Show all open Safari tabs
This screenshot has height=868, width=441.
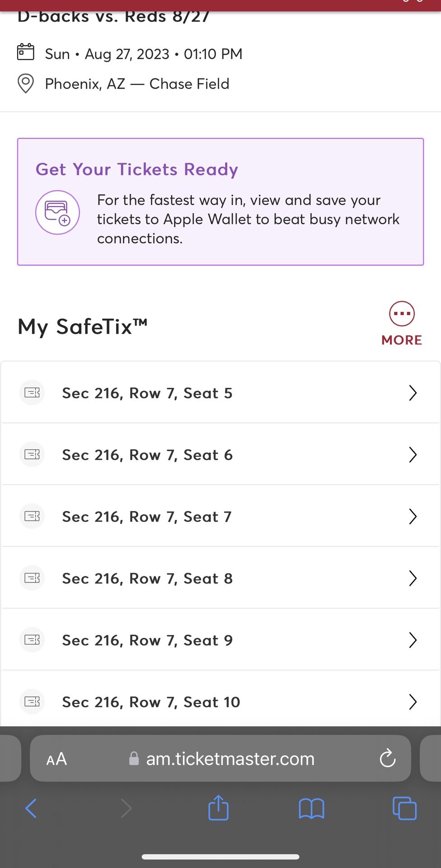coord(404,808)
